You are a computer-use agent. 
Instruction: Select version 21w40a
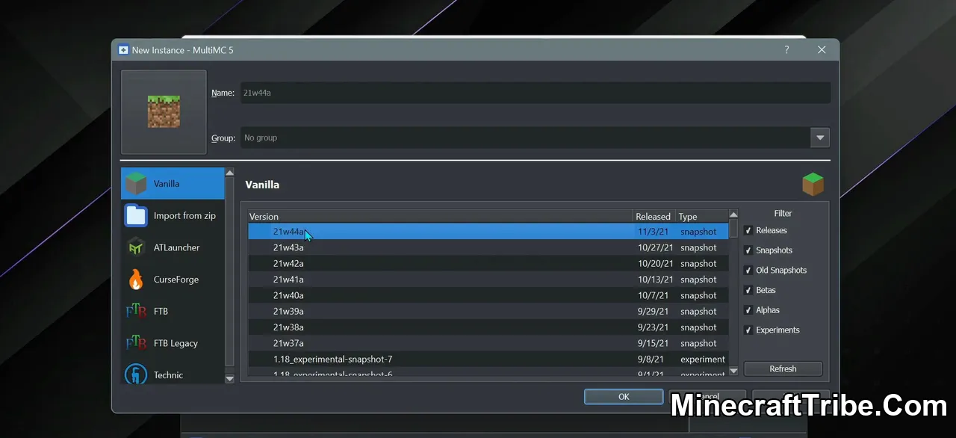(x=488, y=295)
